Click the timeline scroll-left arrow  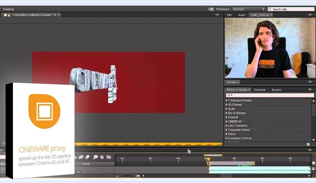(x=144, y=176)
